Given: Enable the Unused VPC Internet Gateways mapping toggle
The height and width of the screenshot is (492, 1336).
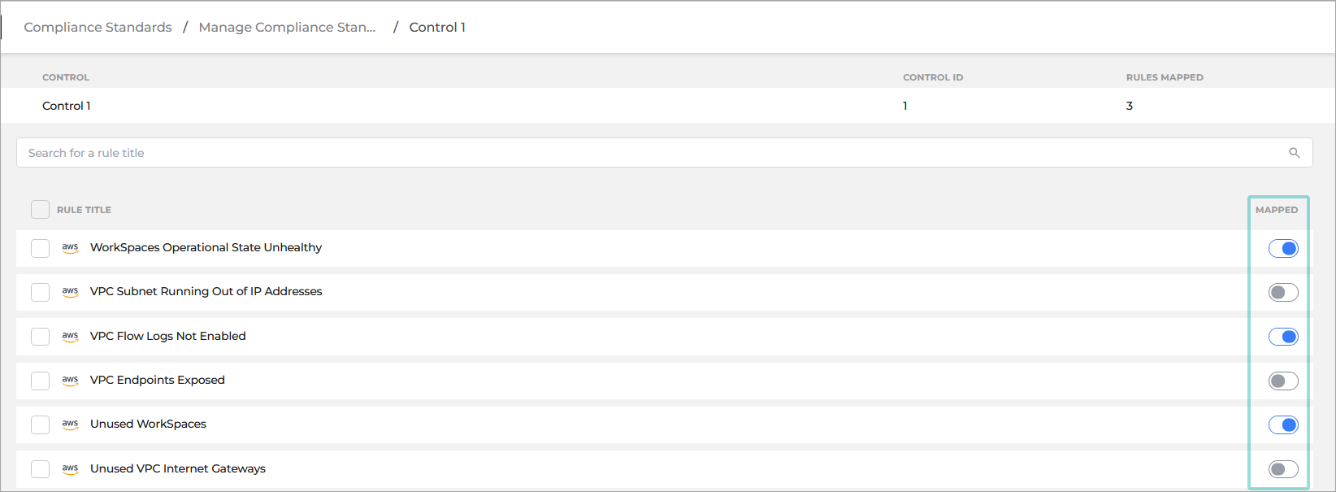Looking at the screenshot, I should click(x=1283, y=468).
